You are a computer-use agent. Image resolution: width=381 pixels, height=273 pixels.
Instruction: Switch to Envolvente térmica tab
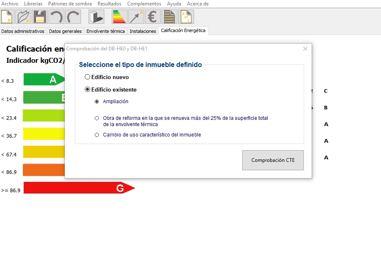click(x=106, y=31)
